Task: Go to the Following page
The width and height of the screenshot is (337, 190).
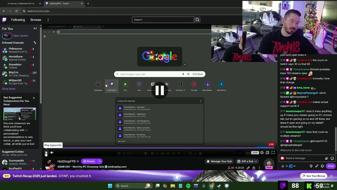Action: (x=18, y=20)
